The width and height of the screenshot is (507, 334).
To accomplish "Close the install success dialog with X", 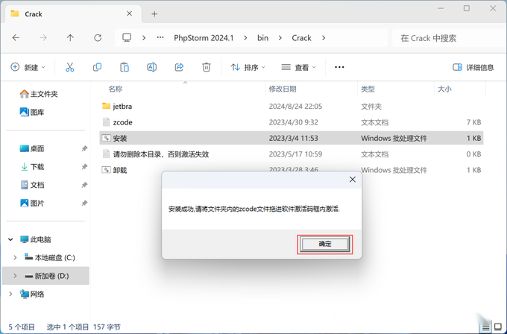I will pos(353,180).
